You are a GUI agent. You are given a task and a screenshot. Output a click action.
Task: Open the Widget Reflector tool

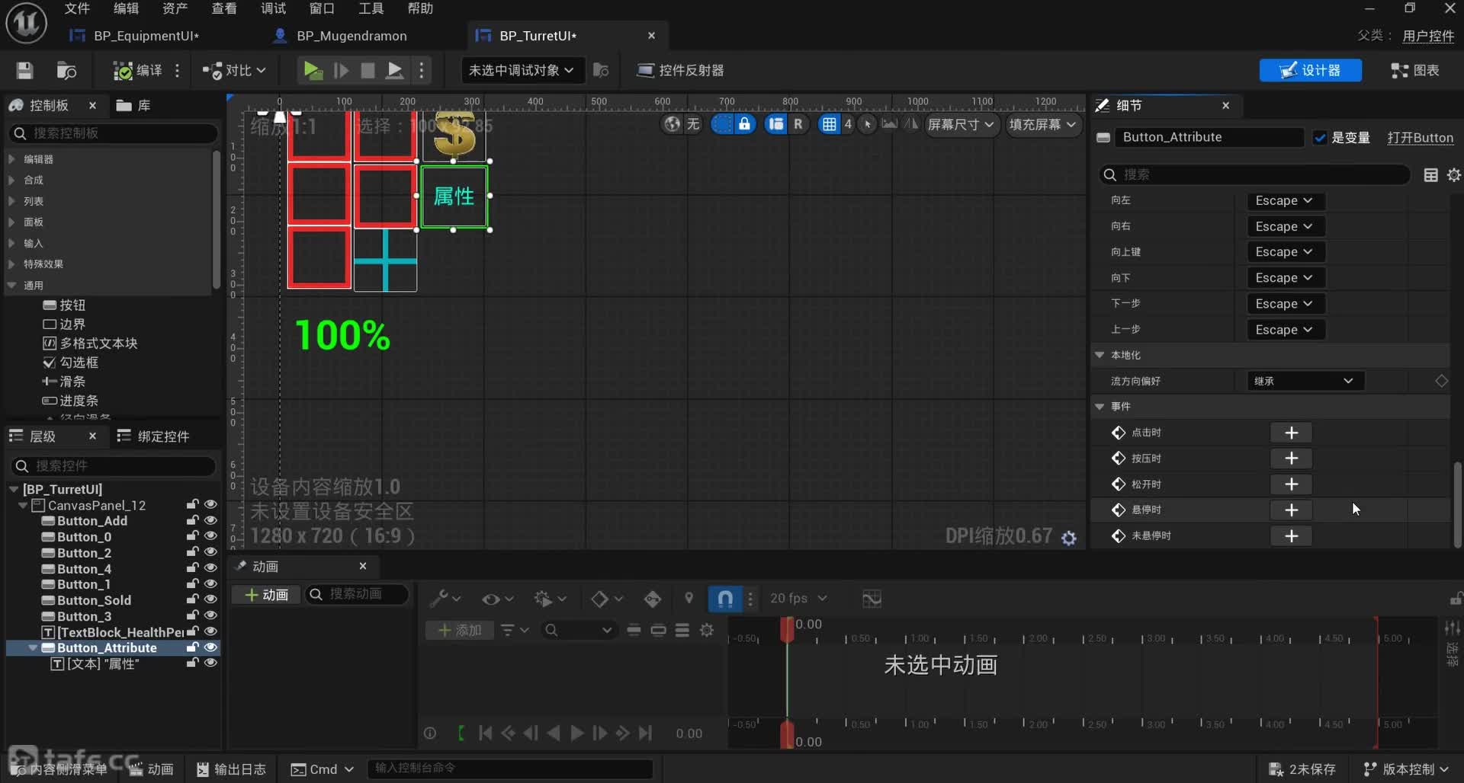[680, 70]
